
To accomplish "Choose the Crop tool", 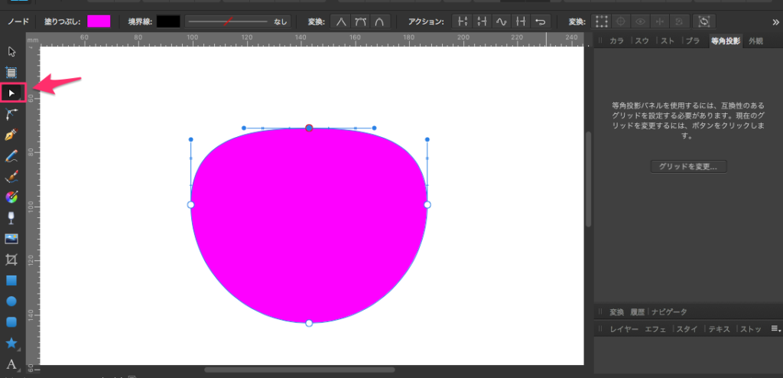I will [11, 259].
